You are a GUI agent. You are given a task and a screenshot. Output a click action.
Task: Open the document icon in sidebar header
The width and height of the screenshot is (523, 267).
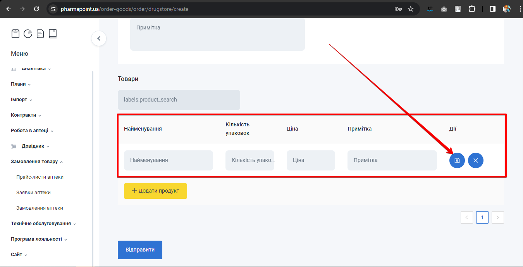[x=40, y=34]
